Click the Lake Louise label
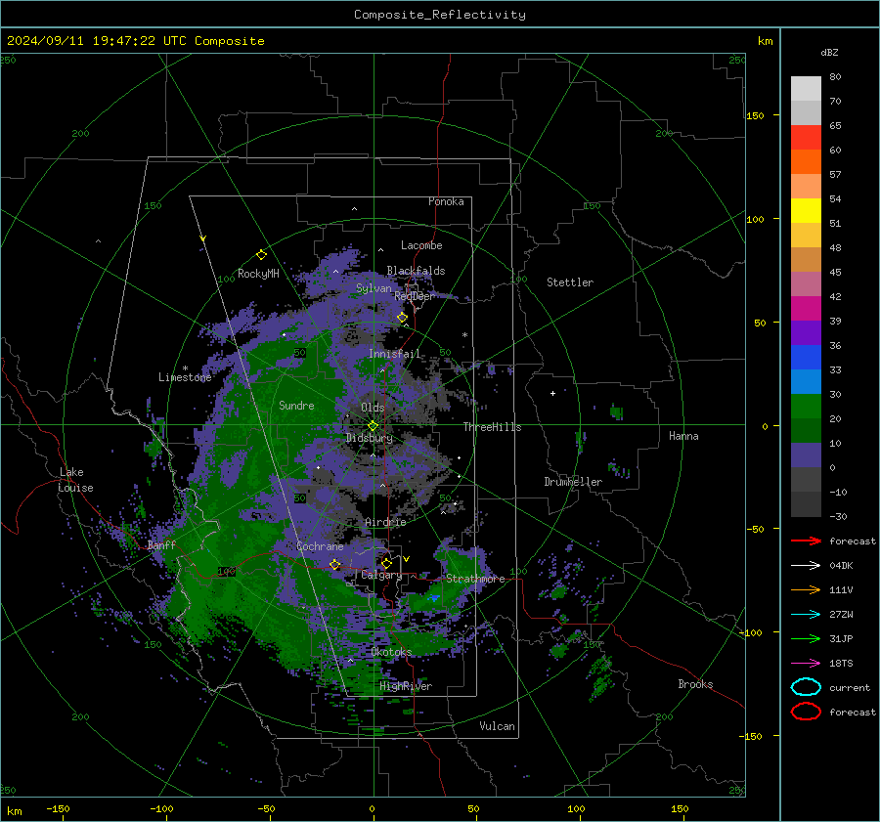 coord(75,480)
